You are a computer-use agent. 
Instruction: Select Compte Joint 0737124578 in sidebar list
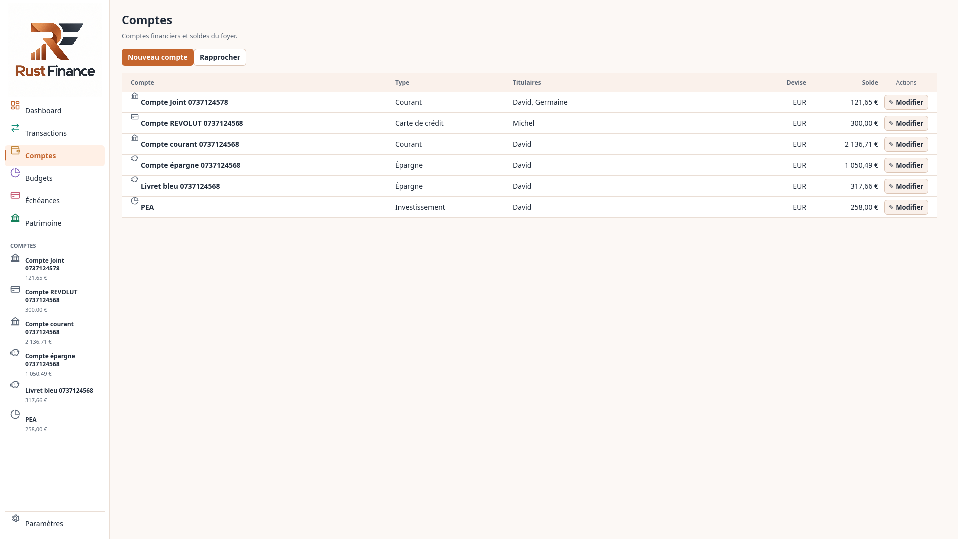pyautogui.click(x=55, y=268)
